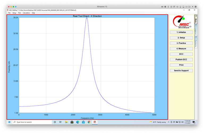This screenshot has height=133, width=204.
Task: Open Google Chrome from the taskbar
Action: (x=89, y=122)
